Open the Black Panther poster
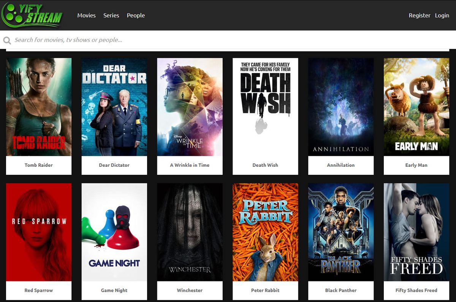456x302 pixels. (341, 232)
